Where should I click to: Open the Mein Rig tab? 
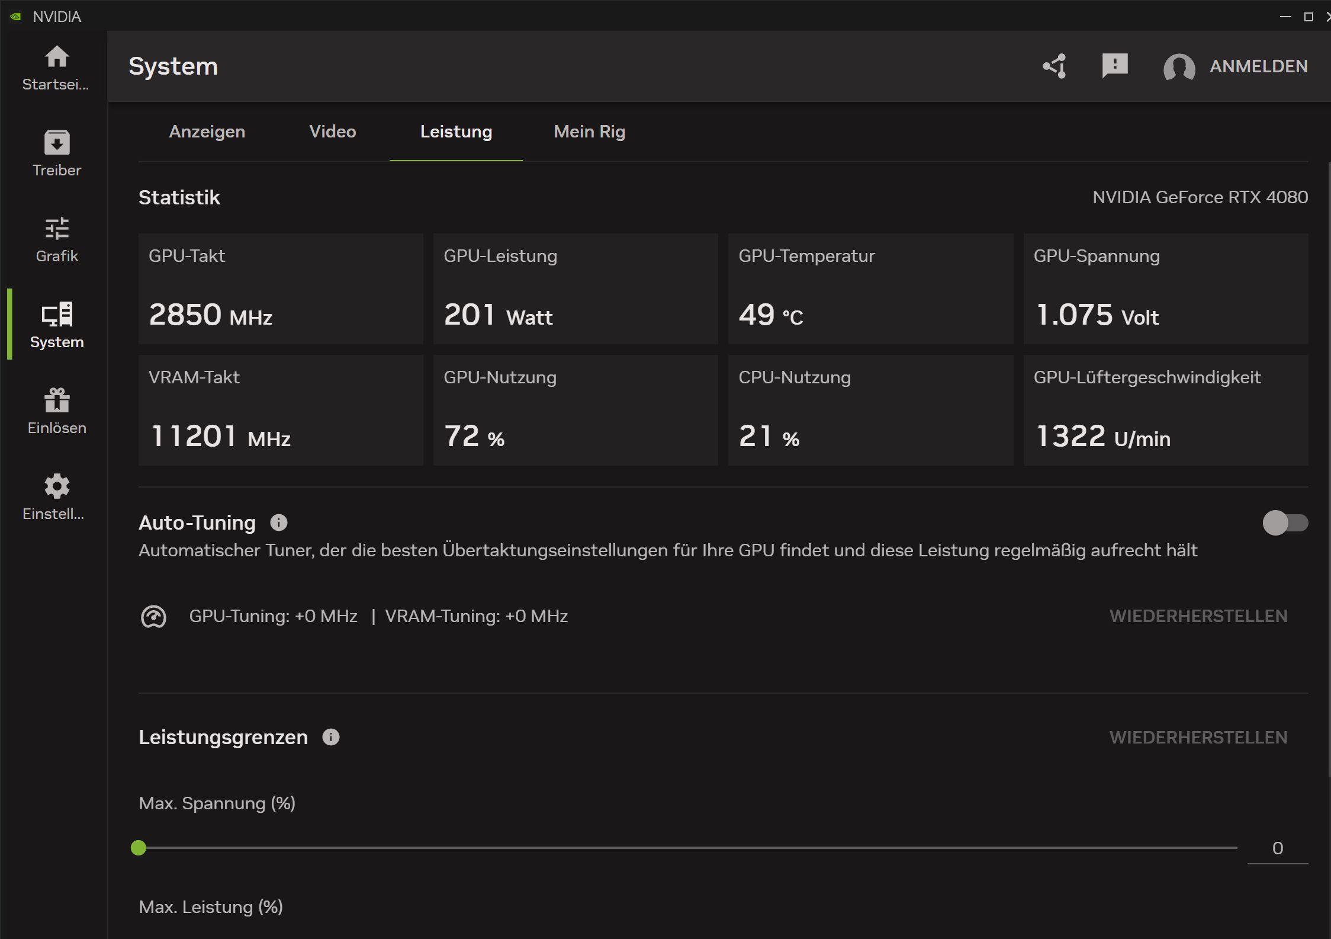(589, 132)
